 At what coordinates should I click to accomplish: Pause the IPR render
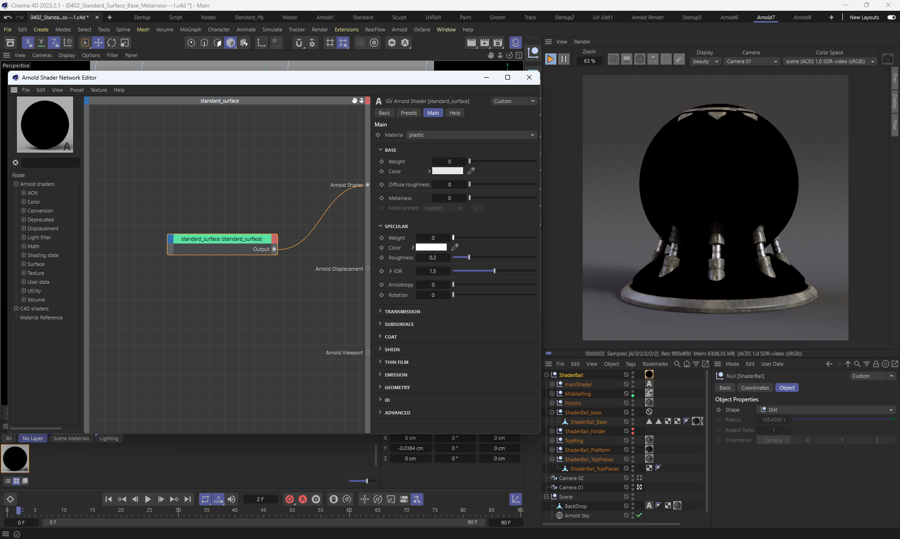[564, 59]
